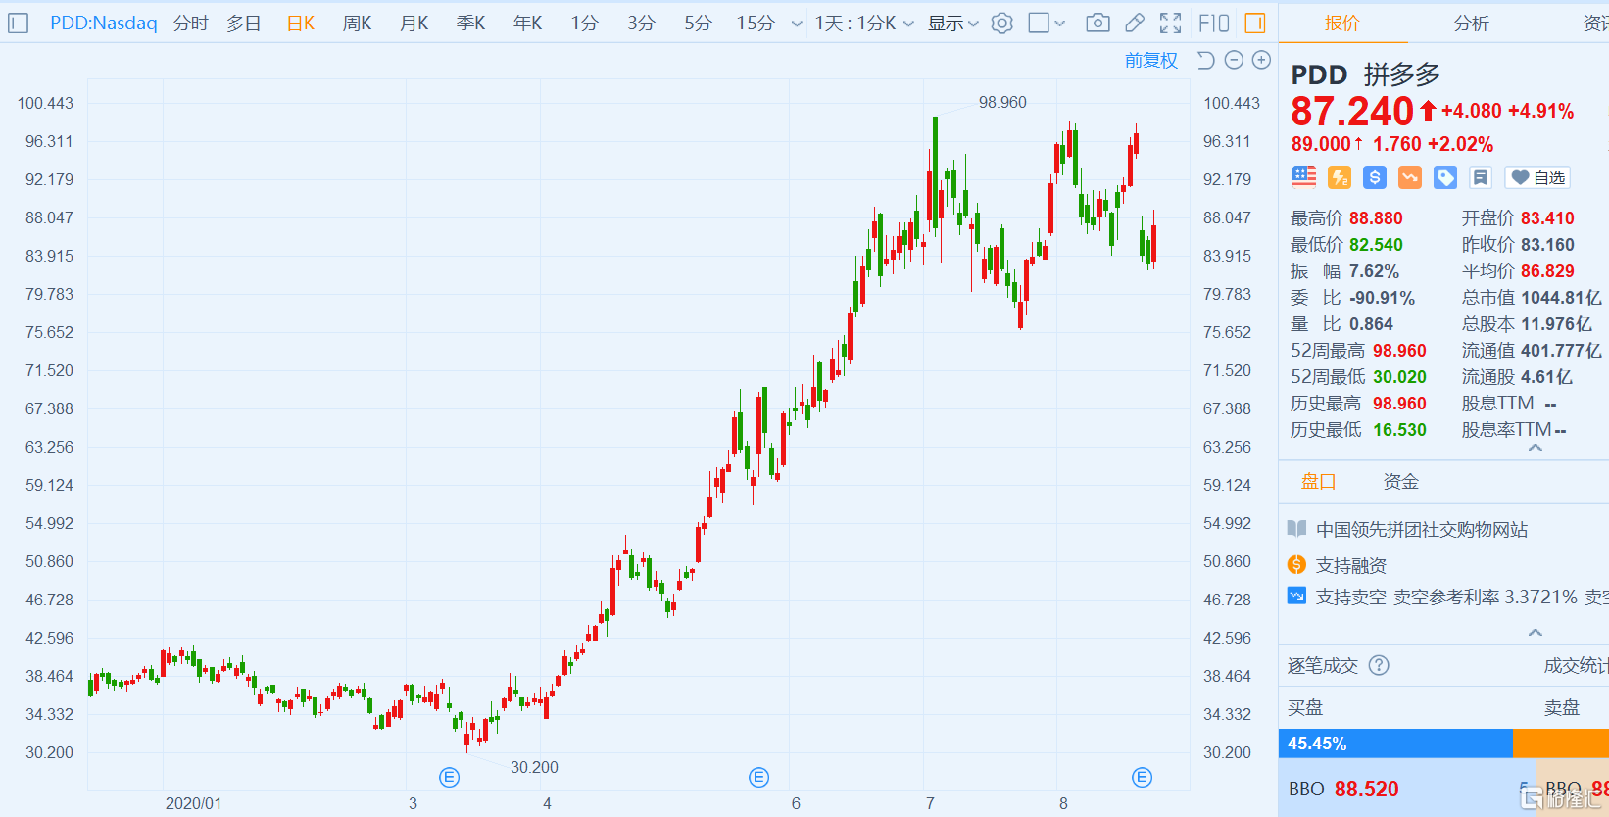Click 30.200 low price label on chart
Image resolution: width=1609 pixels, height=817 pixels.
coord(534,767)
